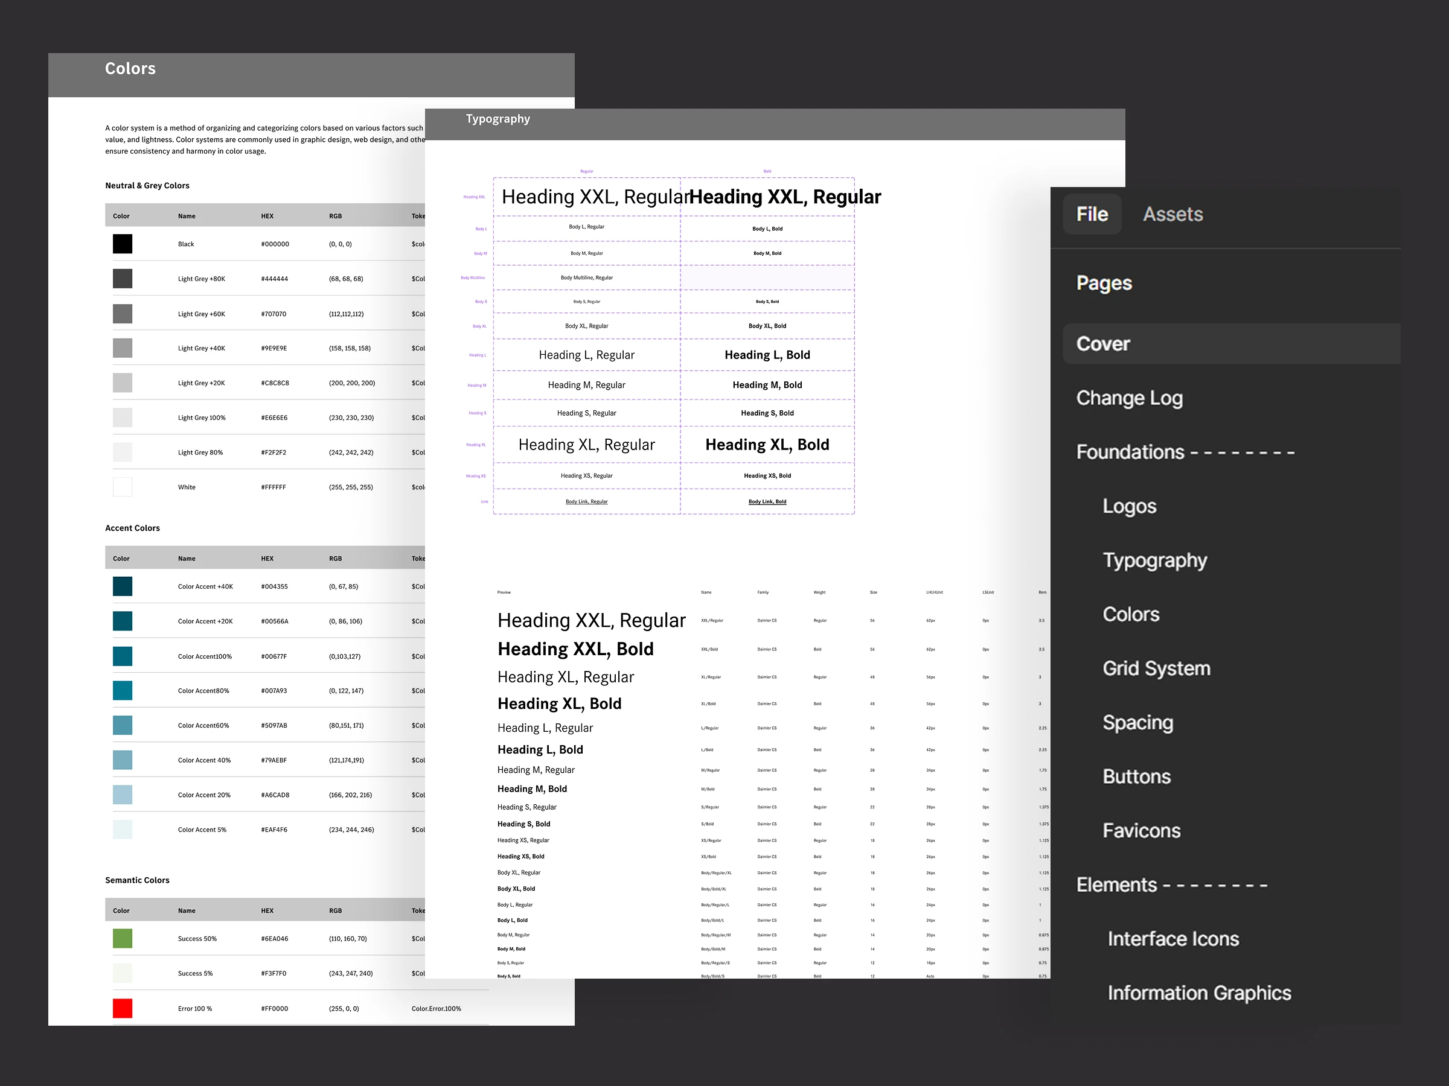The width and height of the screenshot is (1449, 1086).
Task: Click the Body Link, Regular underlined text
Action: pos(586,501)
